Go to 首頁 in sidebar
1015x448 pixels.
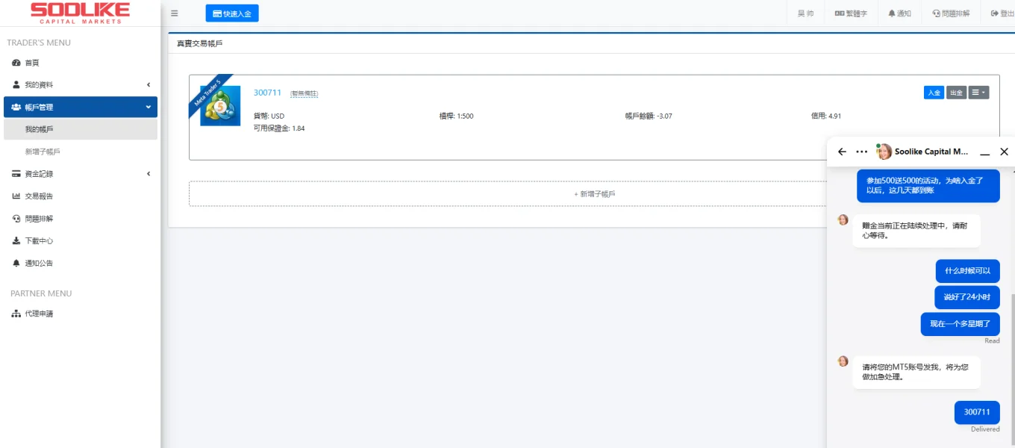31,63
